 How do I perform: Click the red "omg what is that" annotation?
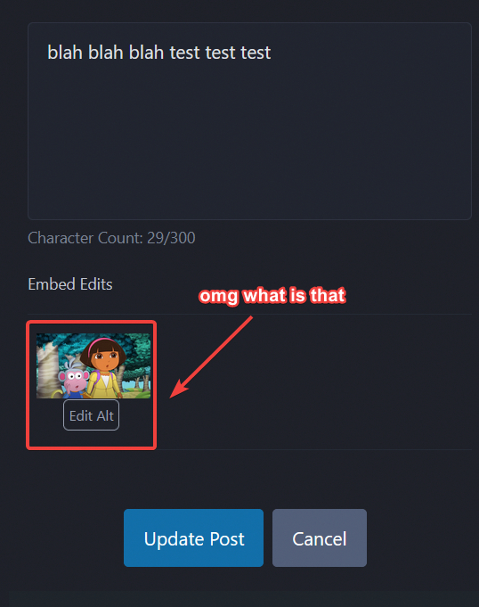click(272, 296)
